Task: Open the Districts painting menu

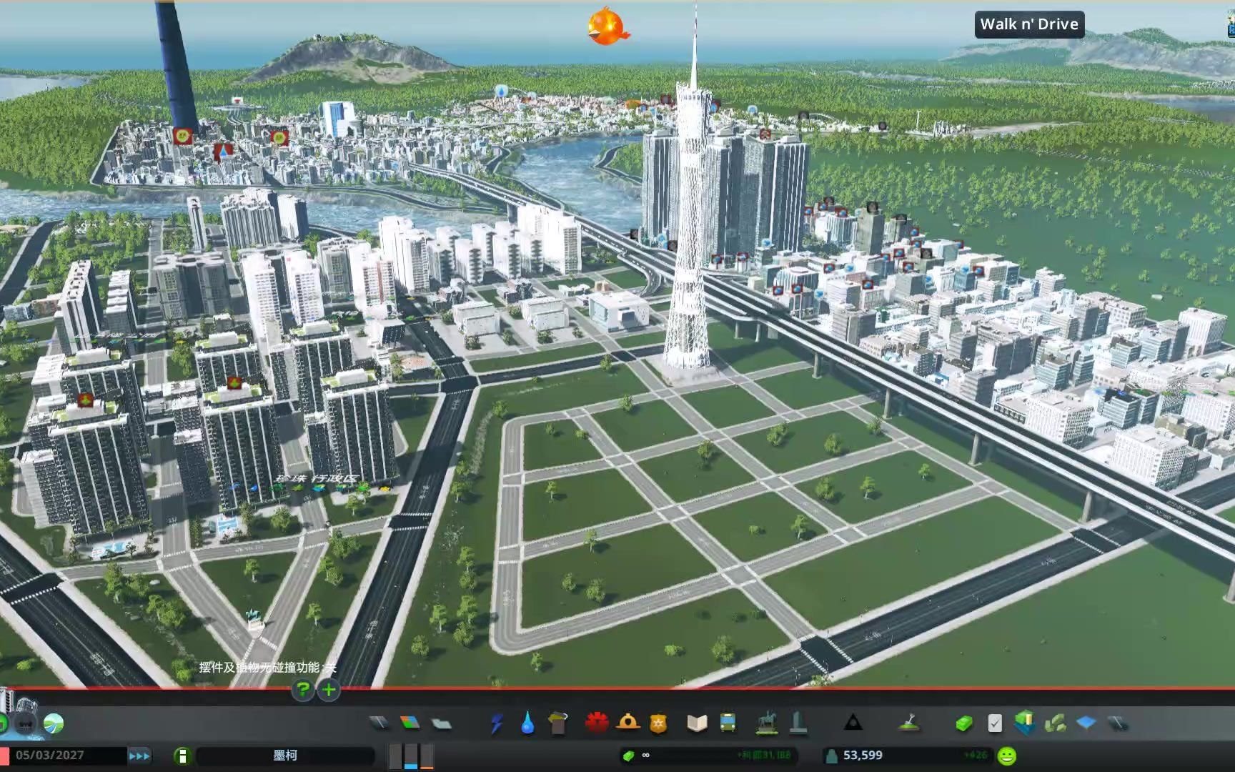Action: point(442,723)
